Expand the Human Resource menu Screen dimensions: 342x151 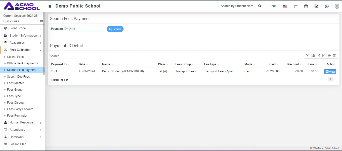pyautogui.click(x=21, y=122)
